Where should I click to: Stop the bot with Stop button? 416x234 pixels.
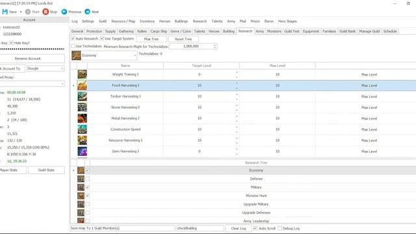[x=50, y=12]
